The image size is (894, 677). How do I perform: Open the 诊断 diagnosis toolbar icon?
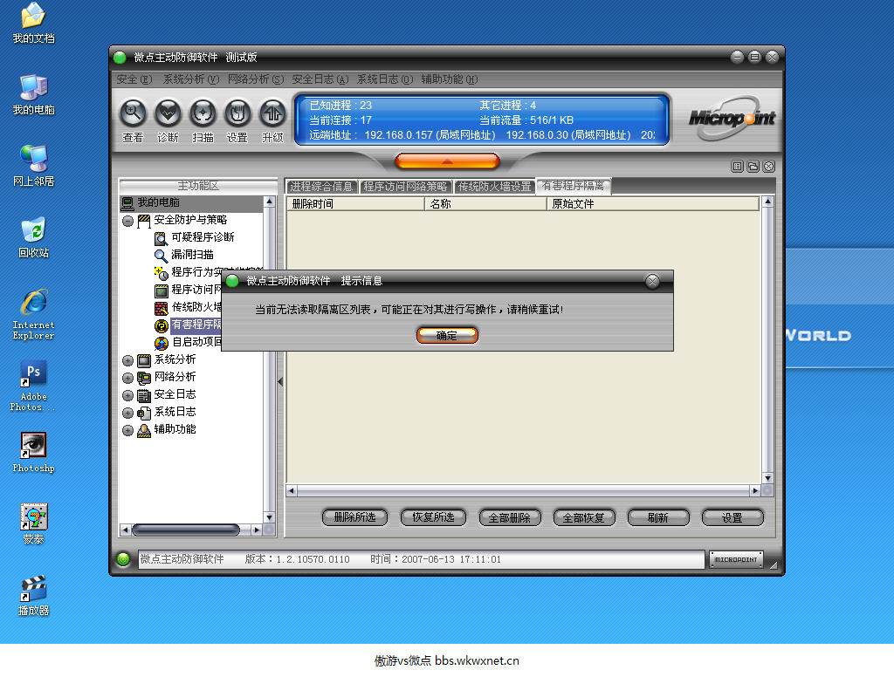(168, 113)
